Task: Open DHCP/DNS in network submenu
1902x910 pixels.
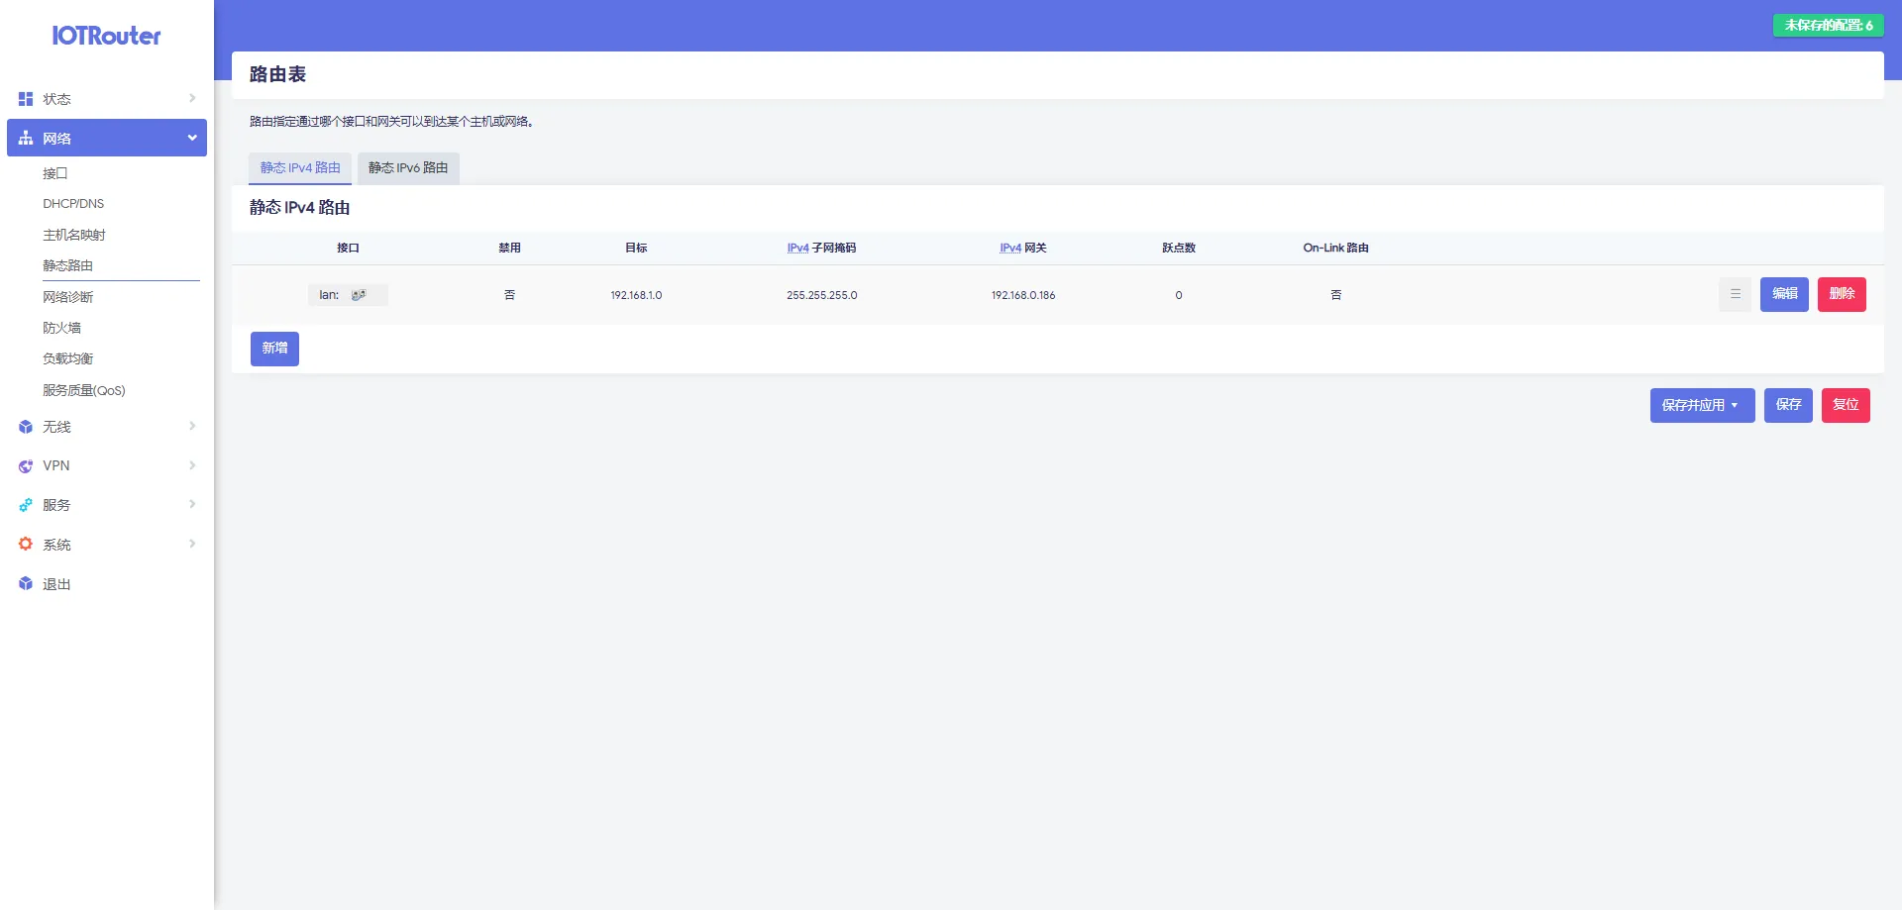Action: click(73, 204)
